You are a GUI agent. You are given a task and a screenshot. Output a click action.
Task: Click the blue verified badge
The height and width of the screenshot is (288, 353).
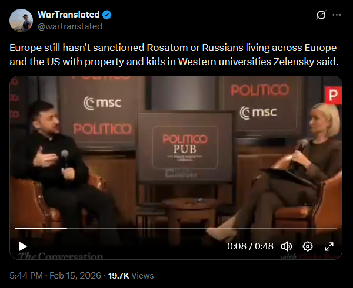[x=106, y=15]
